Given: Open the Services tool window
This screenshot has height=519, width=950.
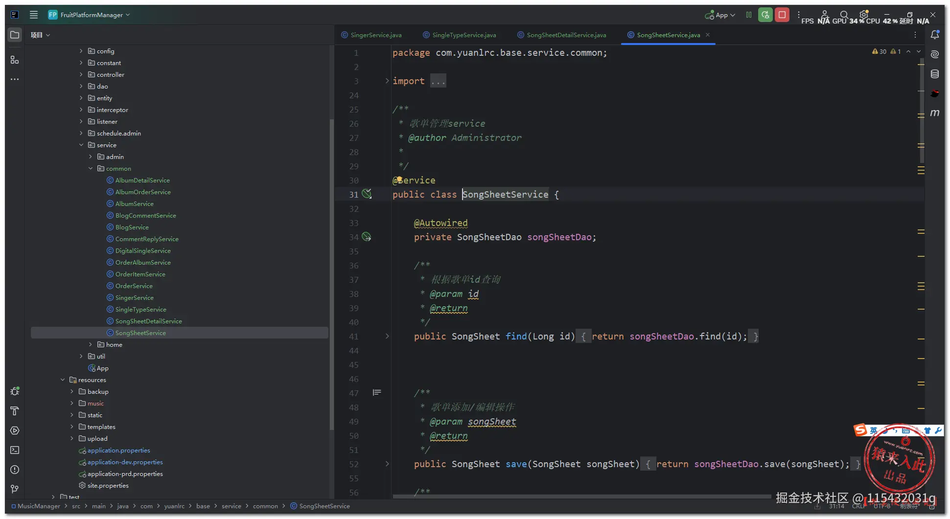Looking at the screenshot, I should (x=15, y=430).
